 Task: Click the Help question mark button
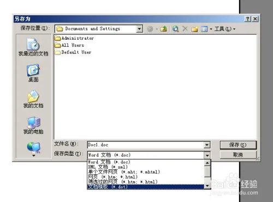pos(248,19)
